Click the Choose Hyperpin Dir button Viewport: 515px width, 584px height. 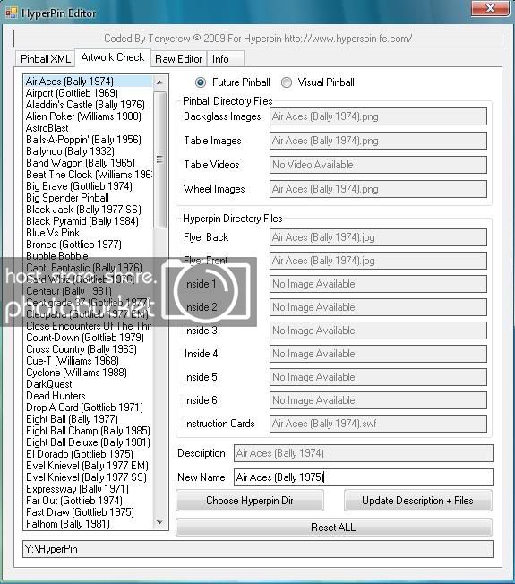(250, 501)
